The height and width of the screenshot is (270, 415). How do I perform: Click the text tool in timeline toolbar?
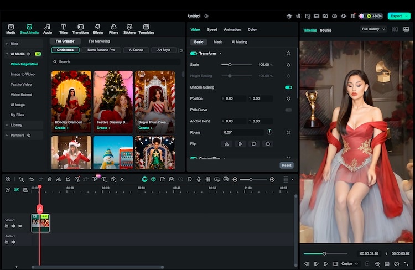[x=104, y=179]
